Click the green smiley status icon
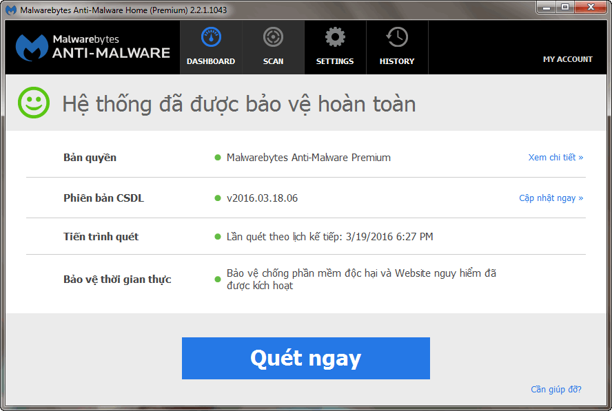The height and width of the screenshot is (411, 612). coord(34,103)
